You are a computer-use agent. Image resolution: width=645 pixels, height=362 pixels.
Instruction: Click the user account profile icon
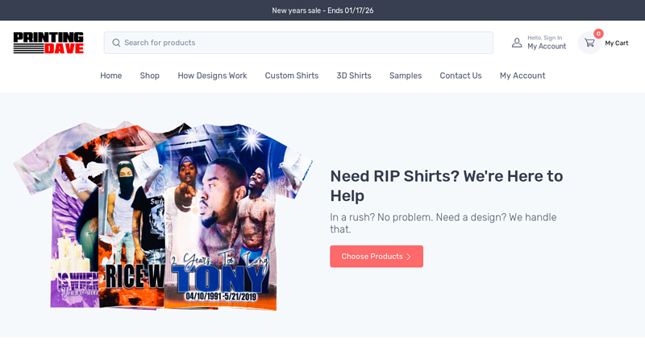[517, 43]
